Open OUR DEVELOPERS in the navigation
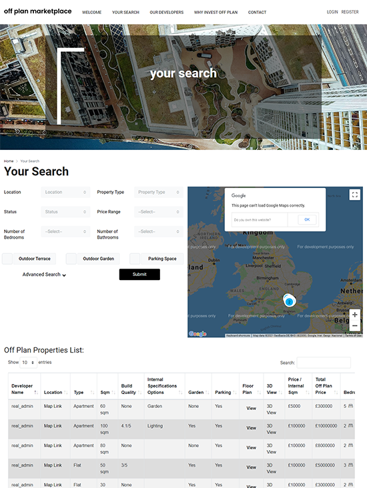 tap(167, 13)
